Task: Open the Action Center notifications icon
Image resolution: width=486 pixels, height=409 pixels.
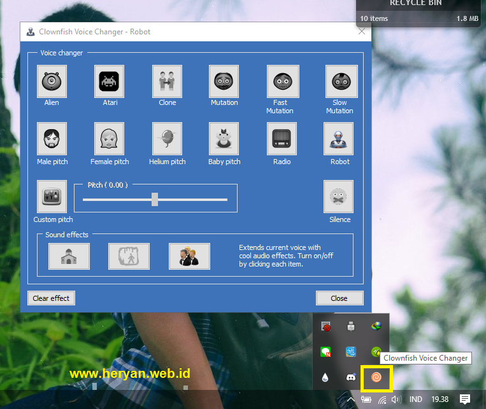Action: point(465,399)
